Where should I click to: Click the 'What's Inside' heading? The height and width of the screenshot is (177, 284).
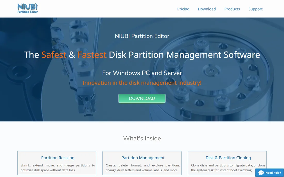tap(142, 138)
